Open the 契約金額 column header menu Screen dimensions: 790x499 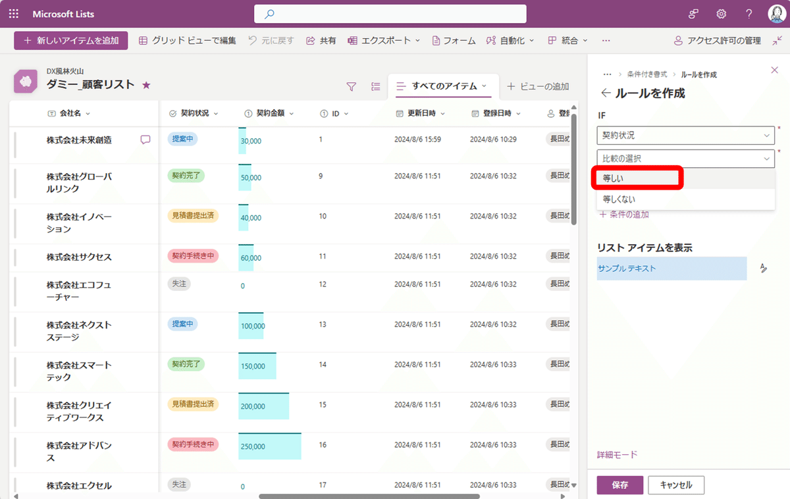pyautogui.click(x=269, y=113)
